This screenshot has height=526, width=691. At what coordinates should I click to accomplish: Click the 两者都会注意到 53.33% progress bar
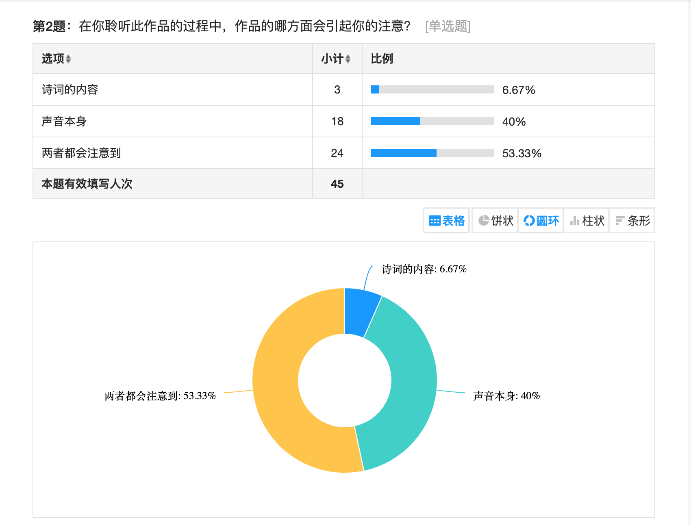(x=432, y=153)
